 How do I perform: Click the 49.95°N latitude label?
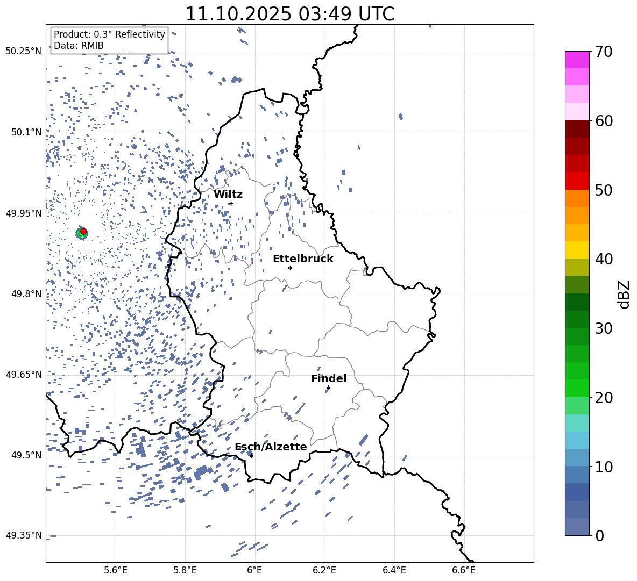24,213
